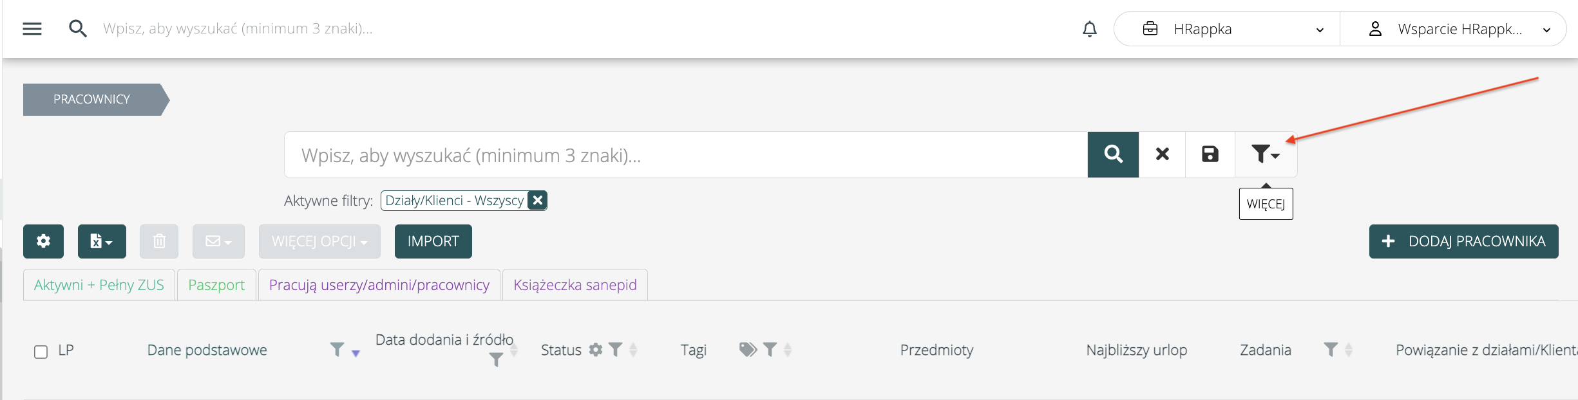Click the filter icon in Status column
Image resolution: width=1578 pixels, height=400 pixels.
[x=616, y=349]
